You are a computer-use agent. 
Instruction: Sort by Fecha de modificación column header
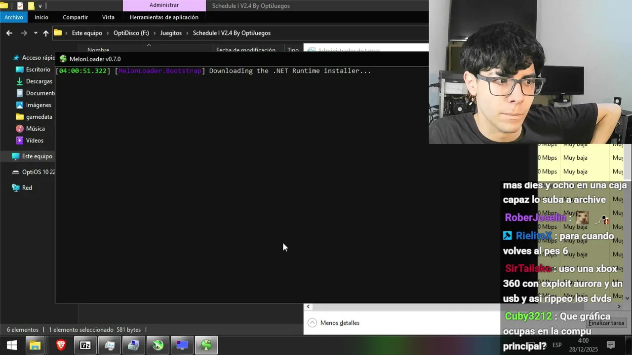click(x=246, y=50)
